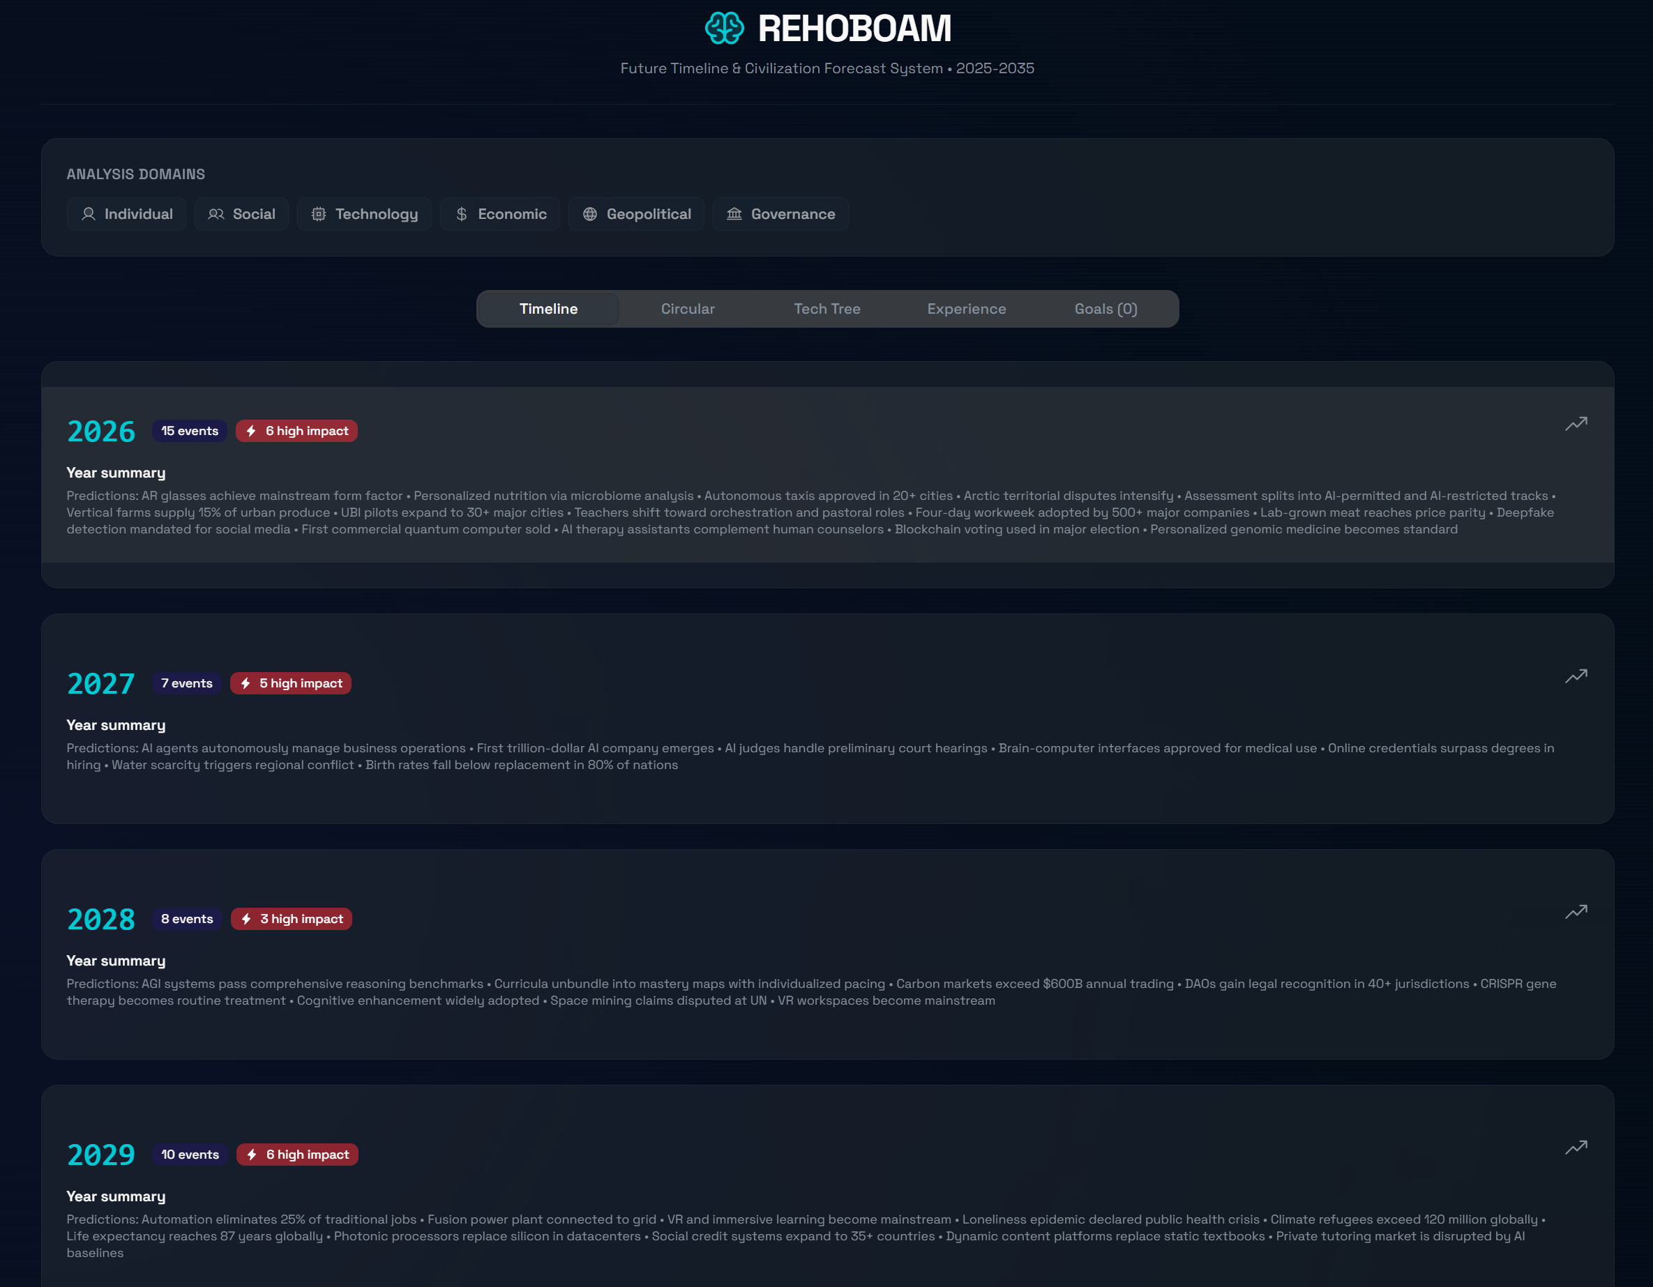Click the 5 high impact badge for 2027
Screen dimensions: 1653x1287
(x=291, y=683)
